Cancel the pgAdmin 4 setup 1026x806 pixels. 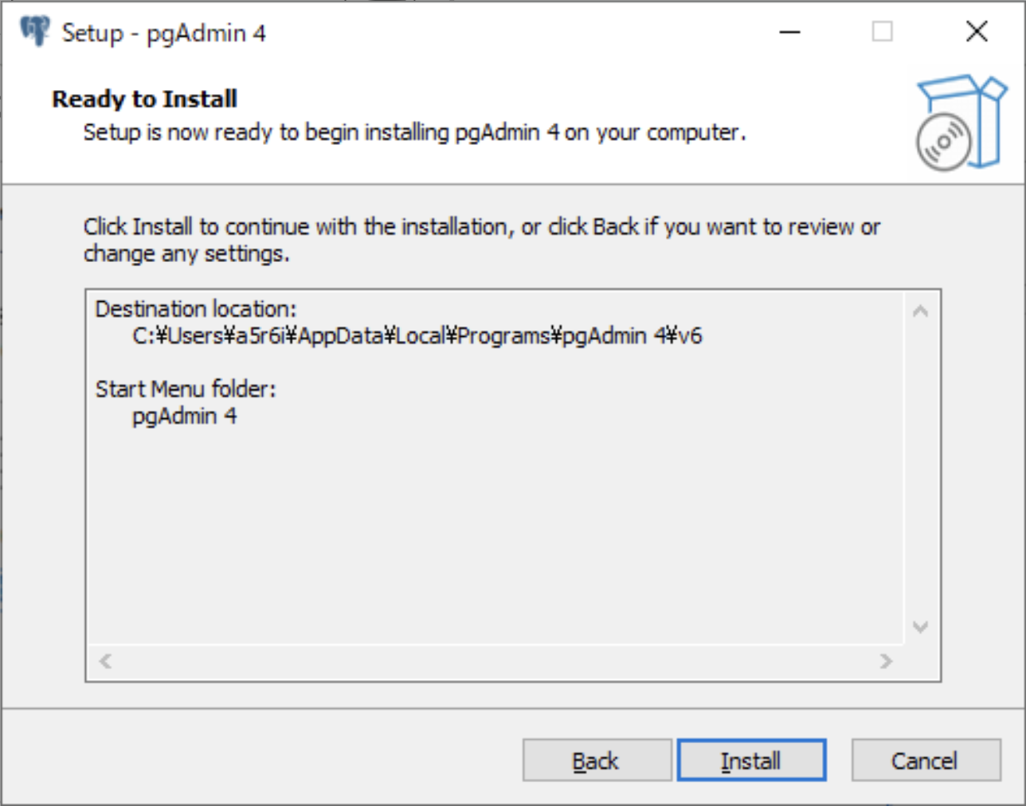tap(926, 761)
